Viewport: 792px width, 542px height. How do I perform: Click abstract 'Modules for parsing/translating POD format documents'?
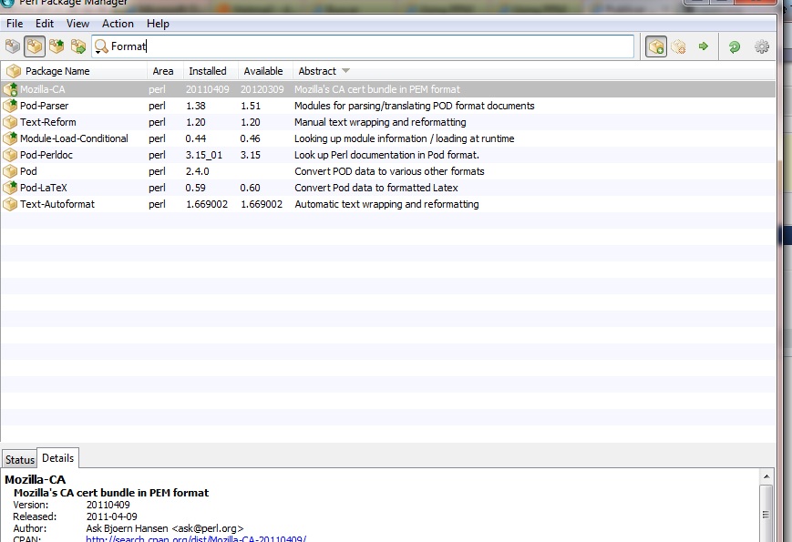(x=415, y=106)
